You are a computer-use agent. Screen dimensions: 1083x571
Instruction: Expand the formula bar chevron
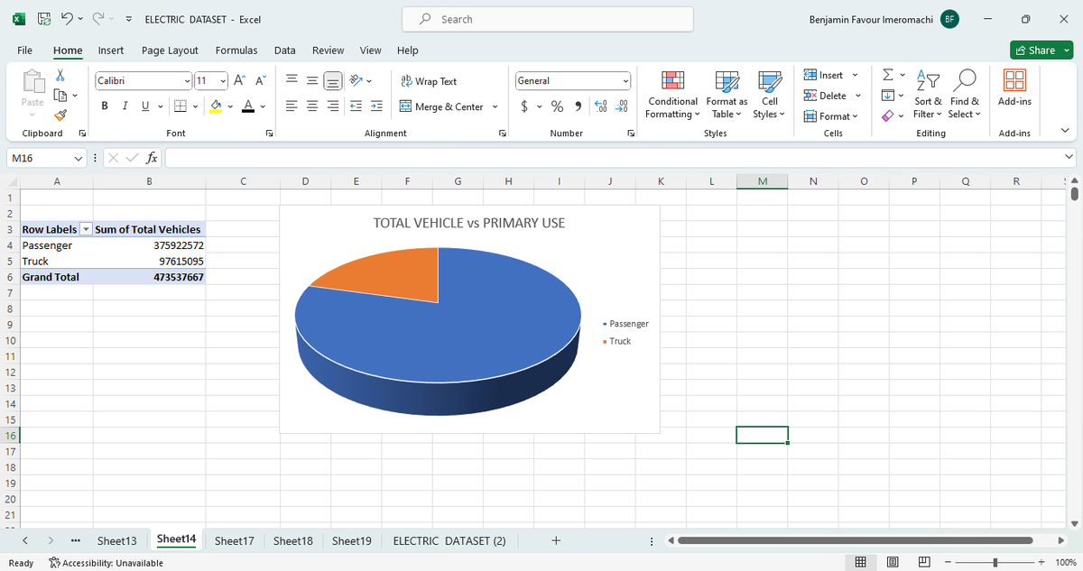[x=1070, y=159]
